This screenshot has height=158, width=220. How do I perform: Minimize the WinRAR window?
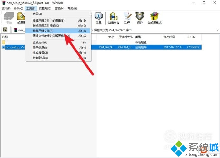click(194, 3)
